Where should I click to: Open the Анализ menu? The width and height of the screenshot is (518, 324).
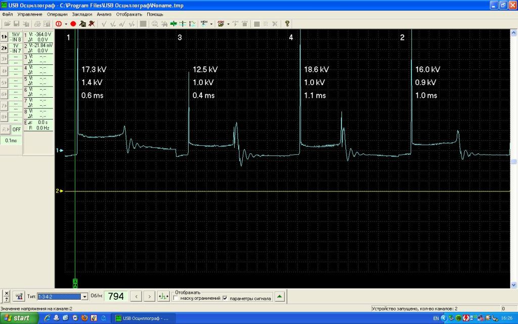[104, 14]
